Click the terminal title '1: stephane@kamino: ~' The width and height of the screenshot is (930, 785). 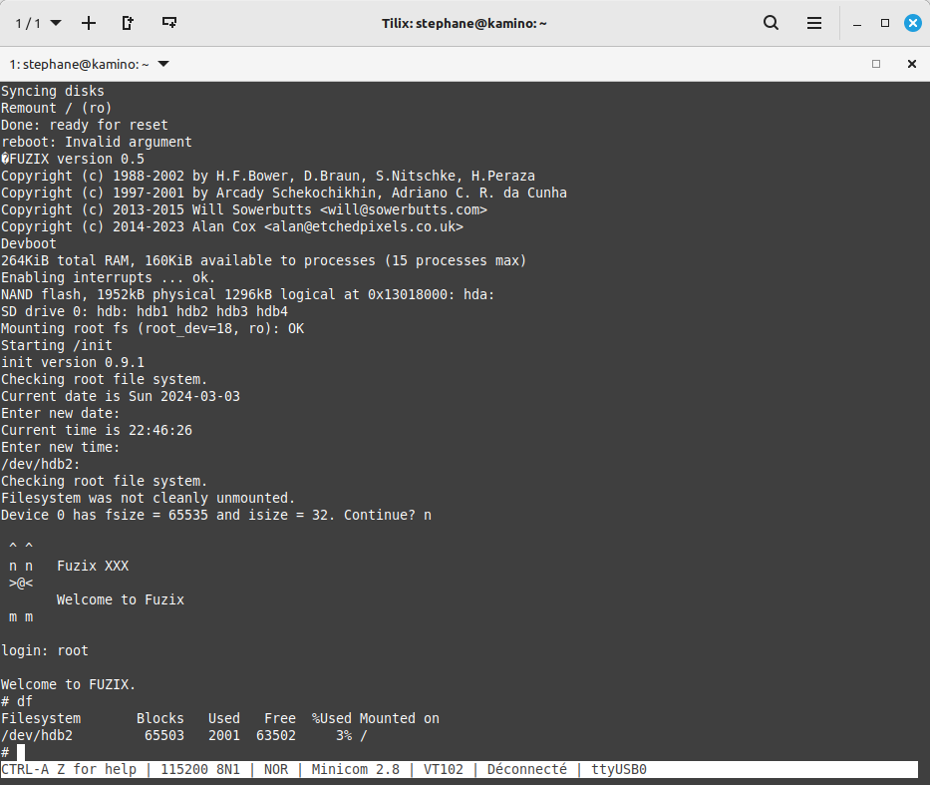[79, 64]
